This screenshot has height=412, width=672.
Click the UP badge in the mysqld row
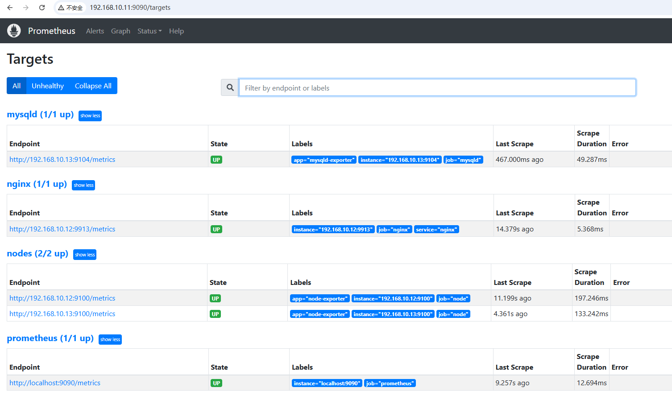pyautogui.click(x=216, y=160)
